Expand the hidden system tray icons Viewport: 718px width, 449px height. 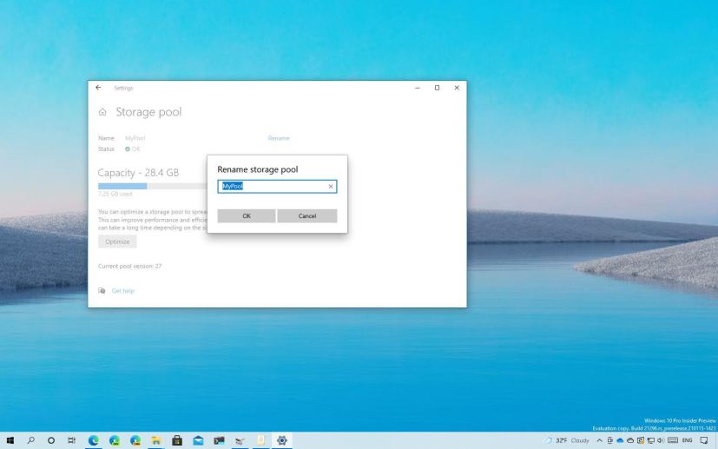pyautogui.click(x=598, y=440)
